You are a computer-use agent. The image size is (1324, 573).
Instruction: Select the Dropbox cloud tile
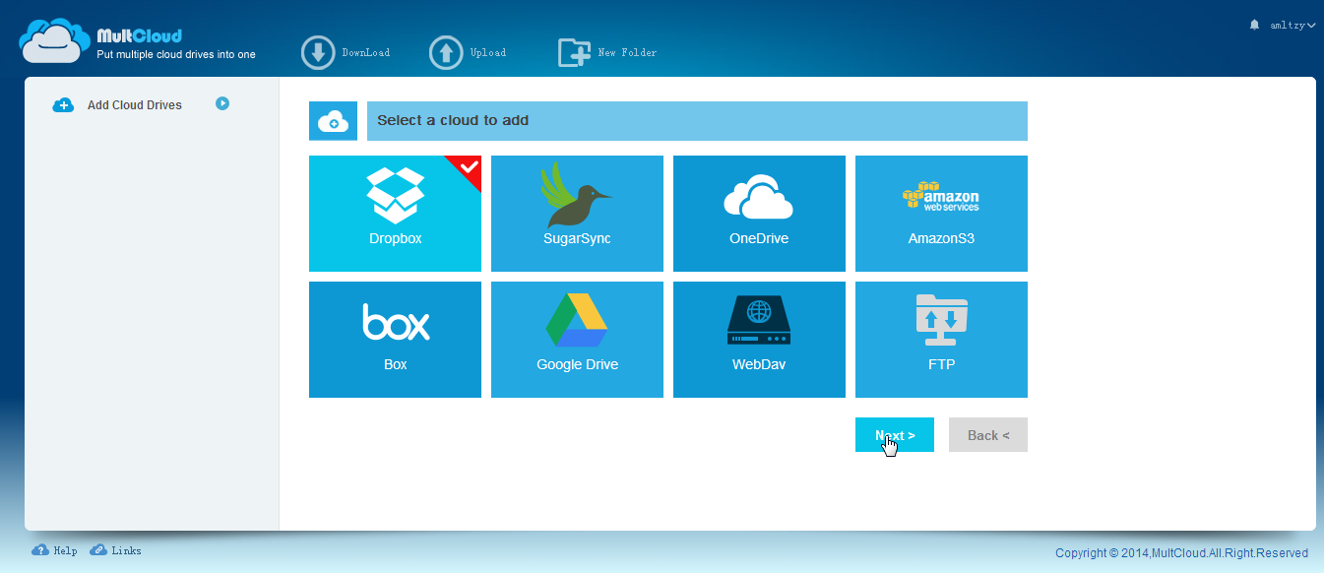(395, 214)
